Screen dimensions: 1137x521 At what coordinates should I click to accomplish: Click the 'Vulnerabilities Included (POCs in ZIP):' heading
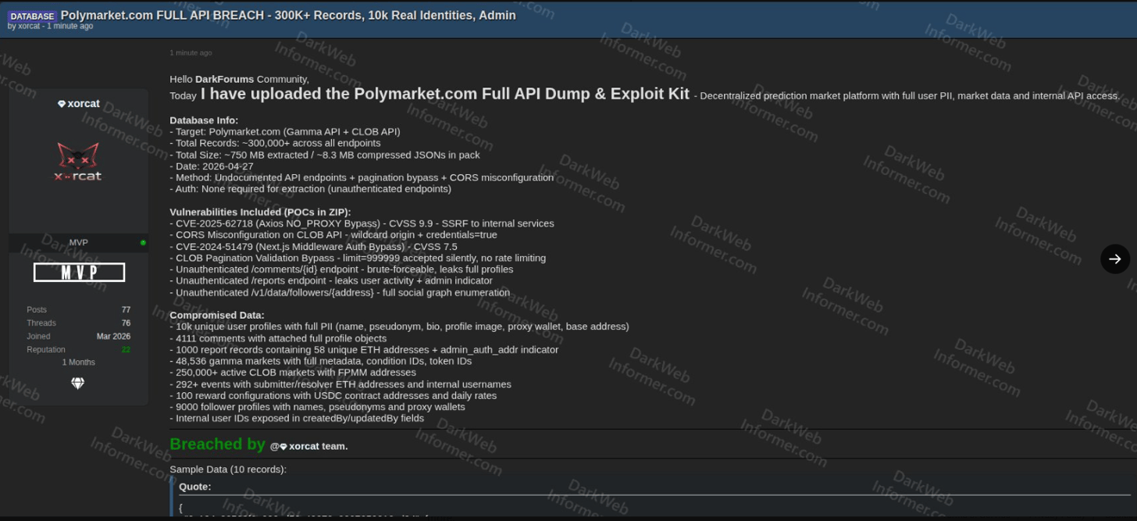click(260, 212)
